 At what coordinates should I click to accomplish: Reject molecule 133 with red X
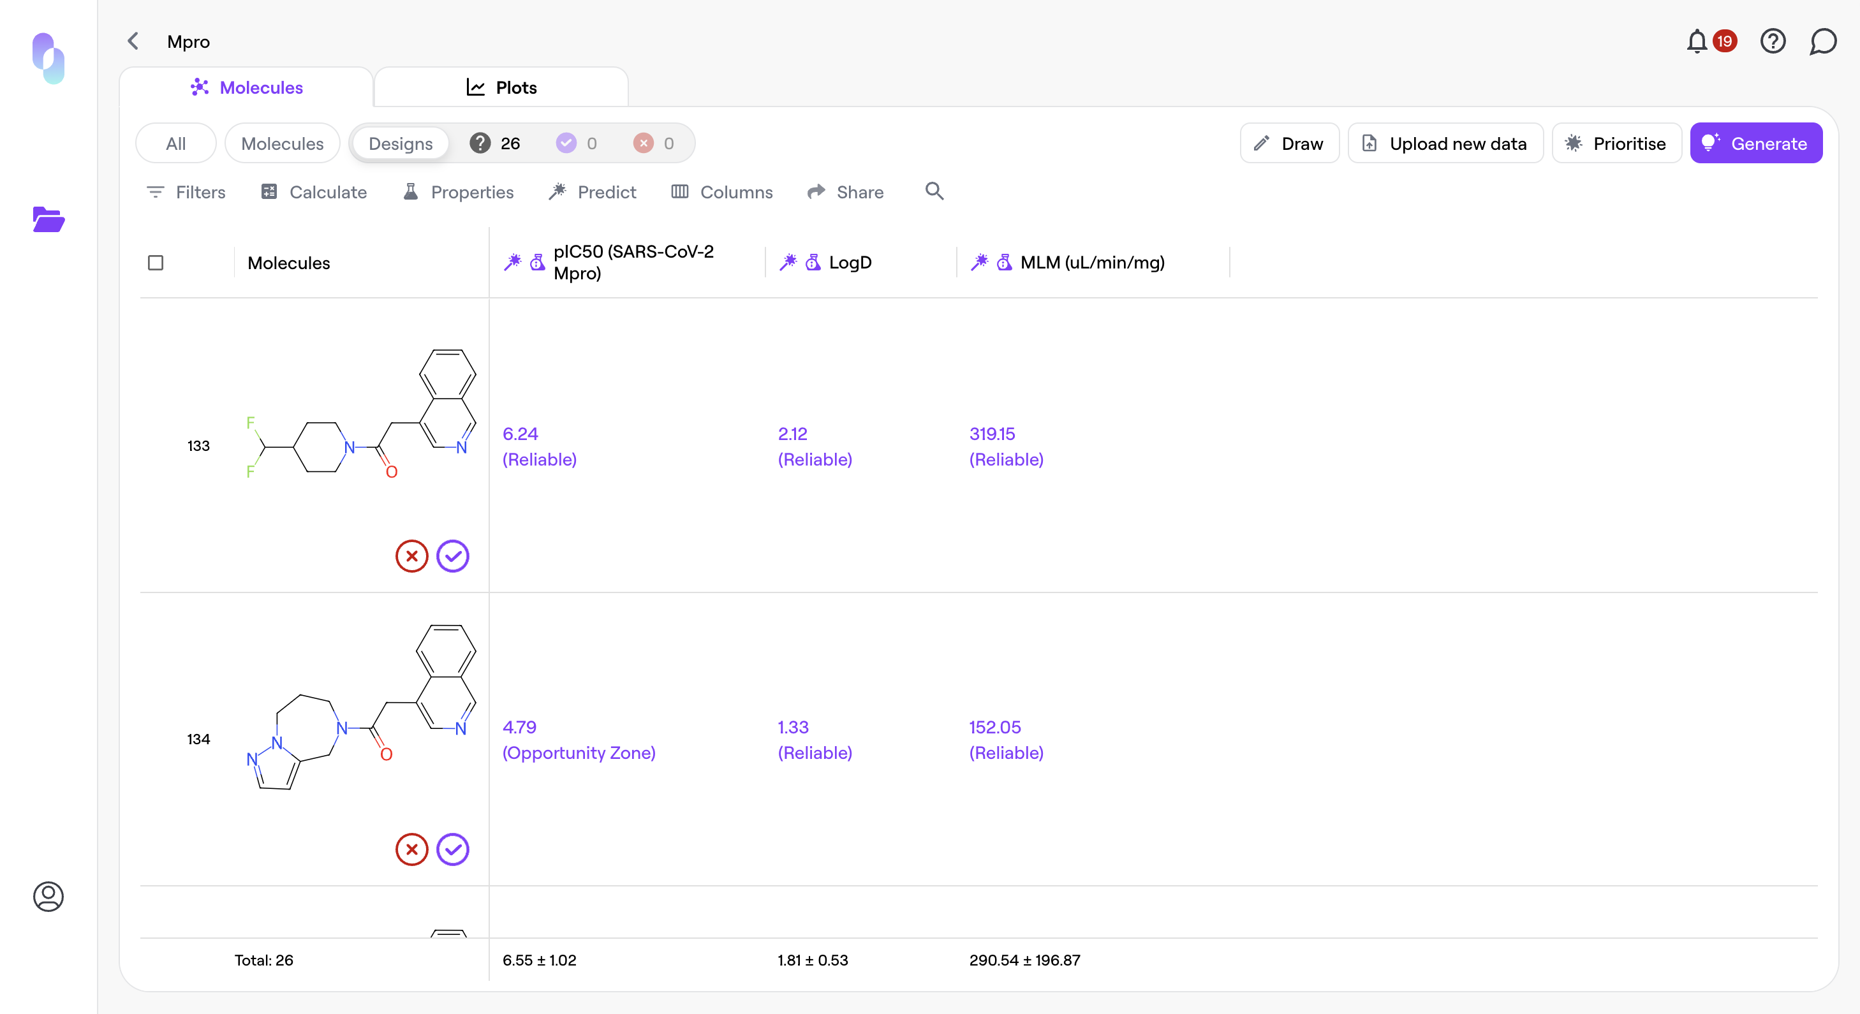pos(411,555)
